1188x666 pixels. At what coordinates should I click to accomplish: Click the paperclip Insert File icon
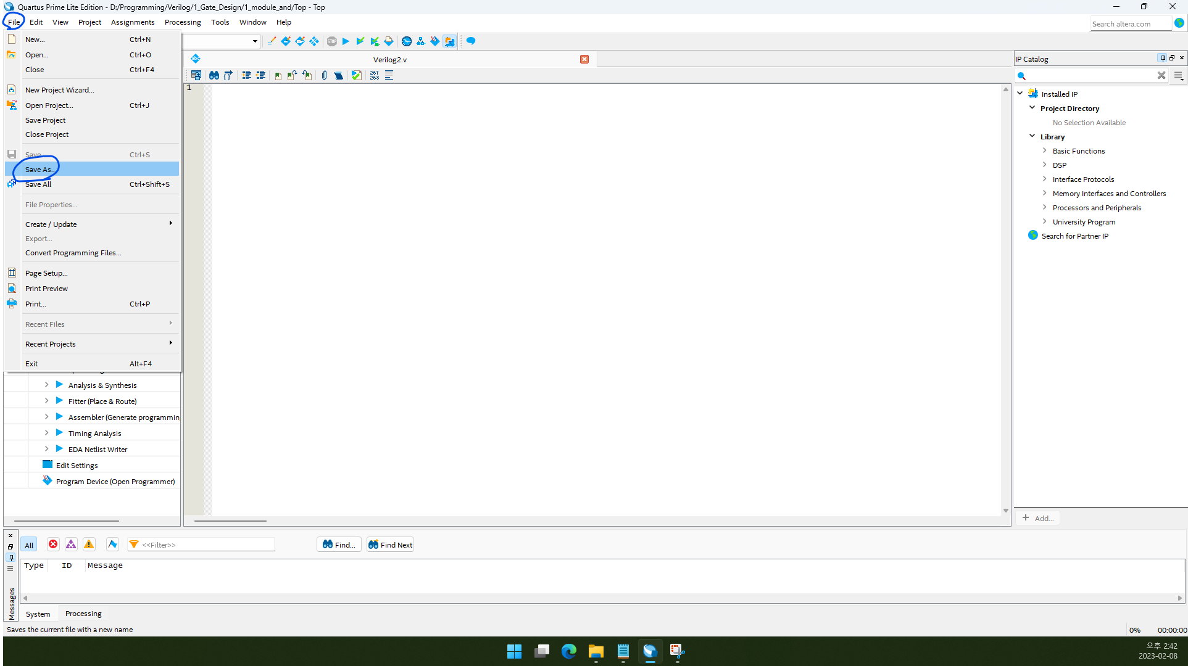[x=324, y=75]
